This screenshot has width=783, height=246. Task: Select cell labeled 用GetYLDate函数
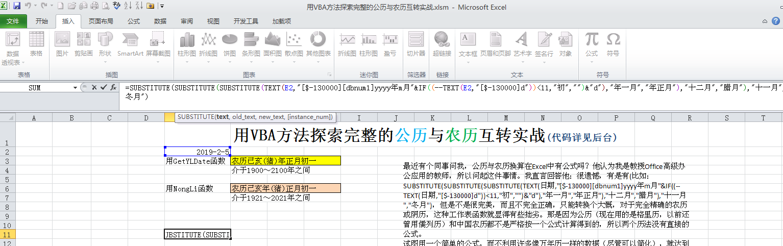point(198,161)
